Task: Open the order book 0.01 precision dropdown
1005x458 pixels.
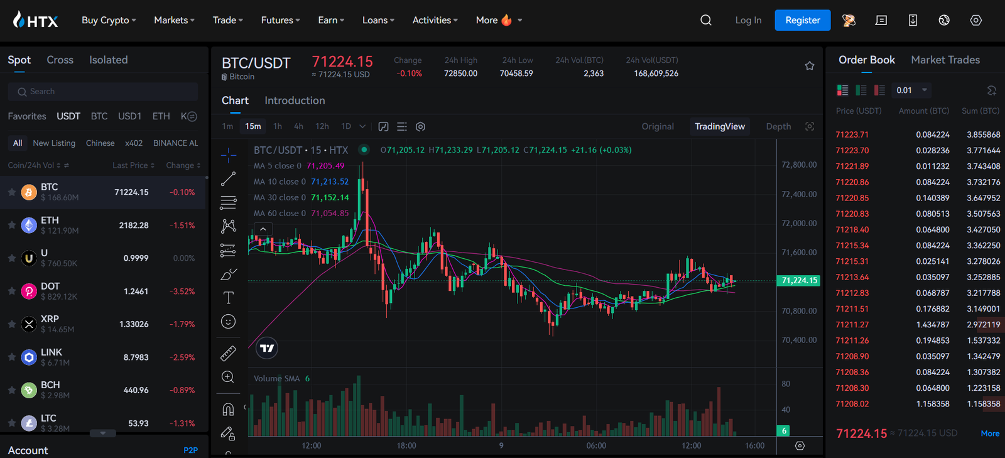Action: (911, 90)
